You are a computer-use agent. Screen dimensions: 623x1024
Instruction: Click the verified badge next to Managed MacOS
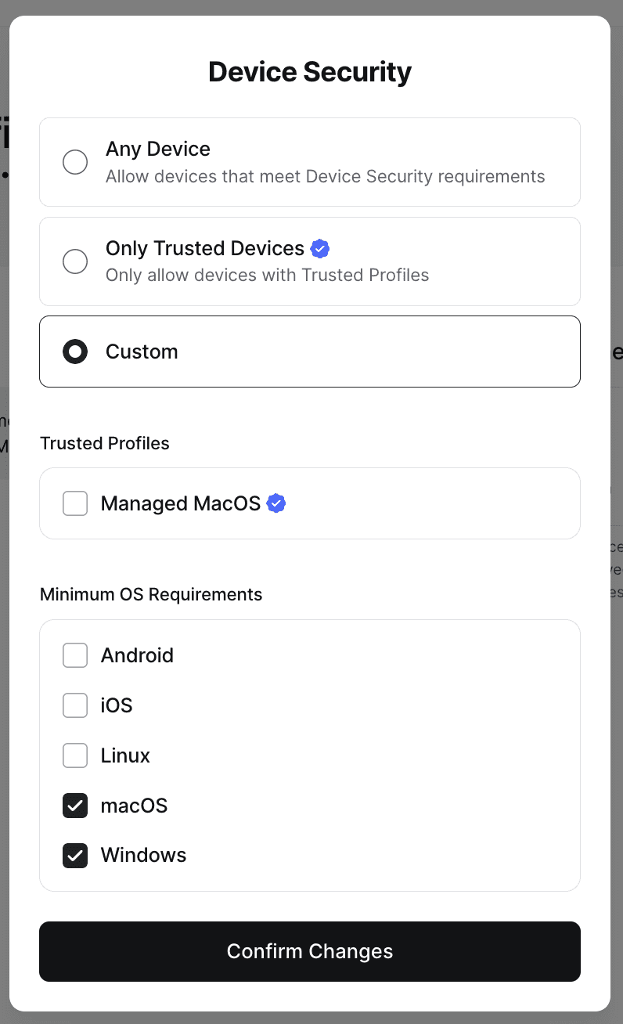tap(275, 503)
